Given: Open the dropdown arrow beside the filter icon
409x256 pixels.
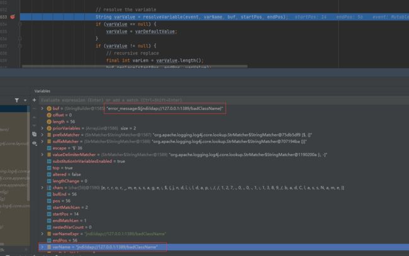Looking at the screenshot, I should point(25,100).
